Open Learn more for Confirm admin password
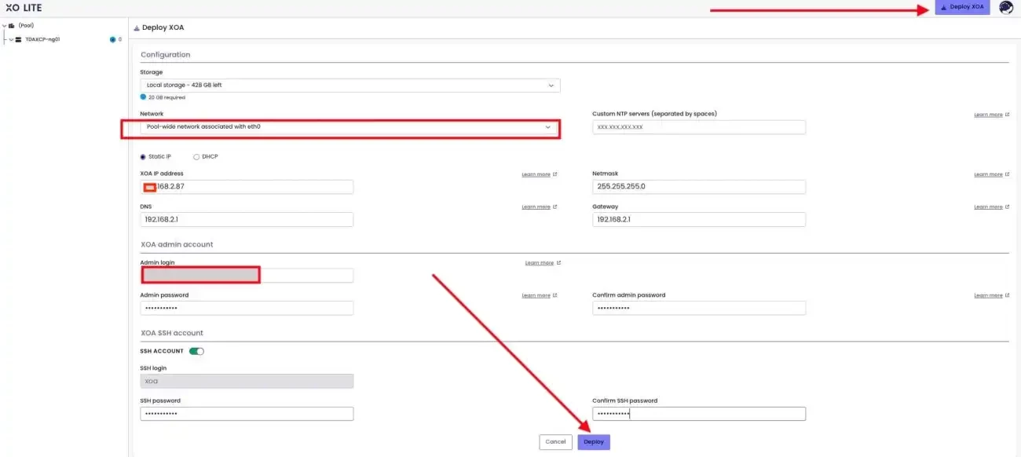Screen dimensions: 1021x457 coord(991,295)
